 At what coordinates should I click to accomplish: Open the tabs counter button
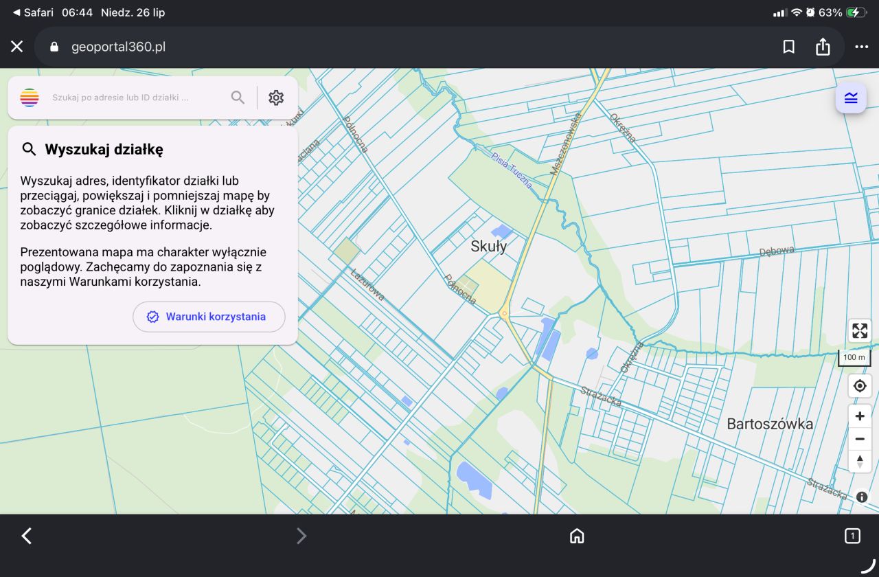(852, 536)
